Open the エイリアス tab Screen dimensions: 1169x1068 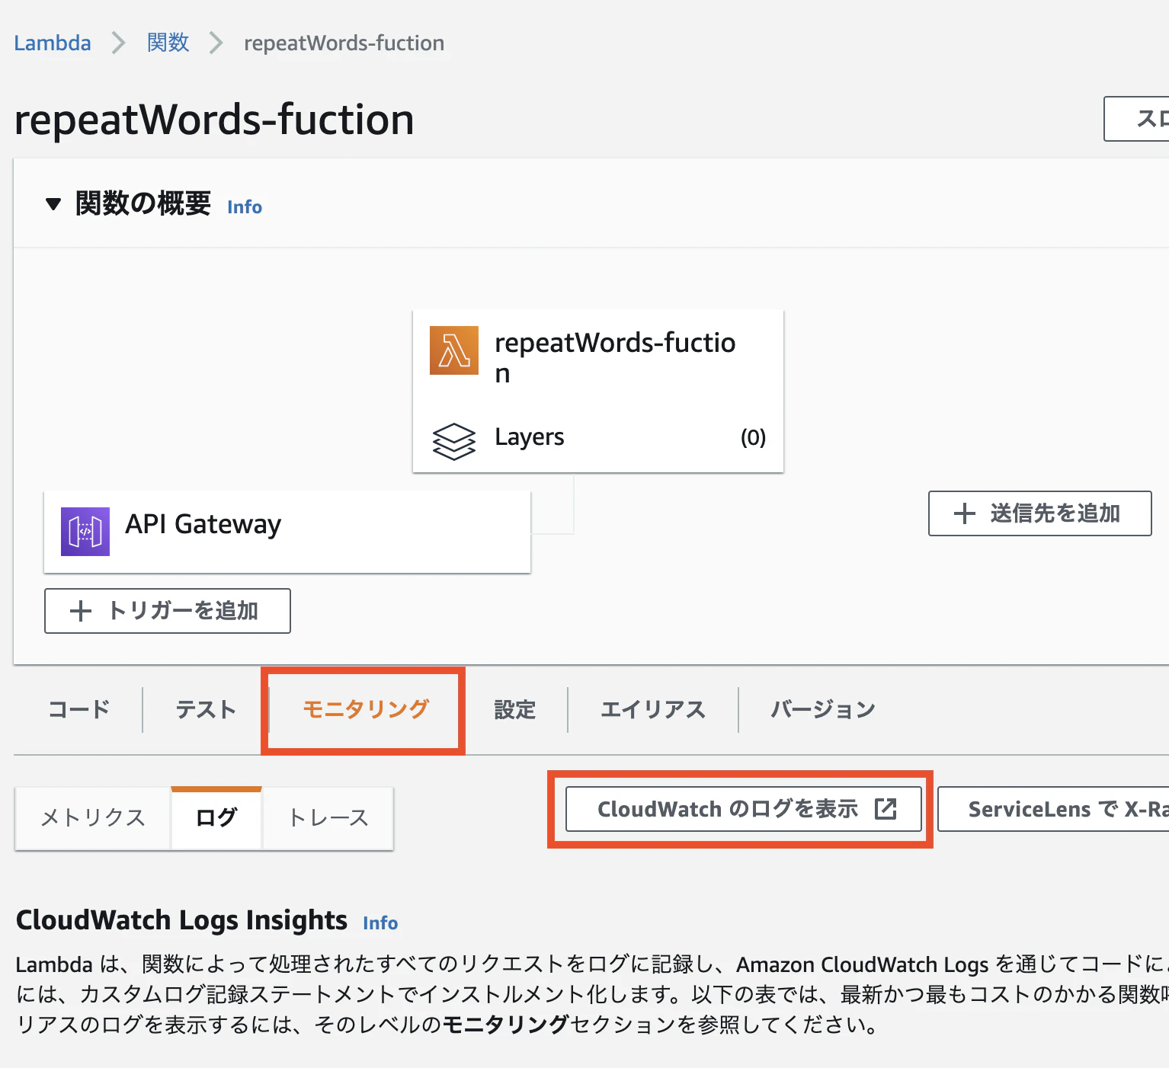pos(653,710)
